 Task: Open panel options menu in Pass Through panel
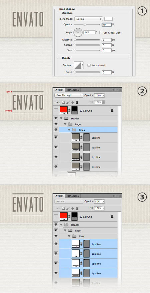[x=119, y=90]
